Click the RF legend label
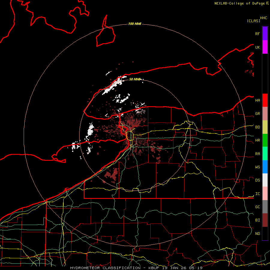Image resolution: width=270 pixels, height=270 pixels. (257, 34)
